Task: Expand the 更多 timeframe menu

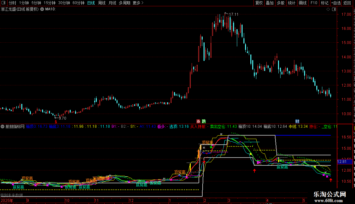Action: (x=138, y=3)
